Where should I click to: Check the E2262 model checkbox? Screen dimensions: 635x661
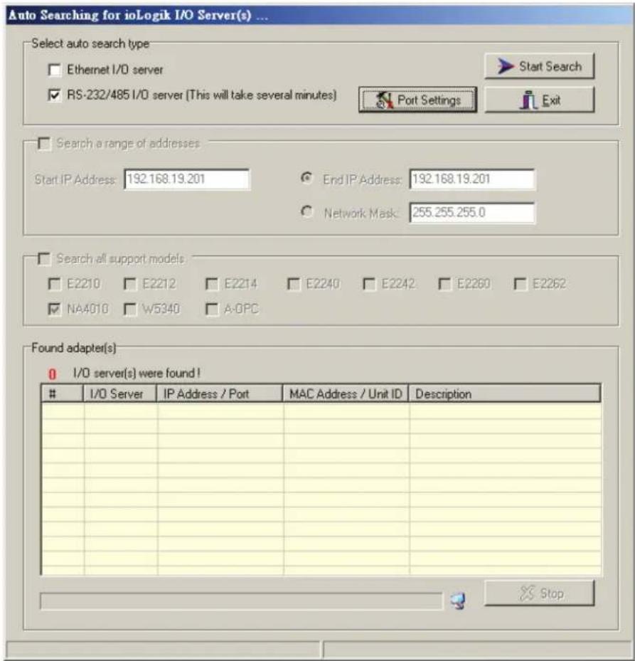(520, 284)
